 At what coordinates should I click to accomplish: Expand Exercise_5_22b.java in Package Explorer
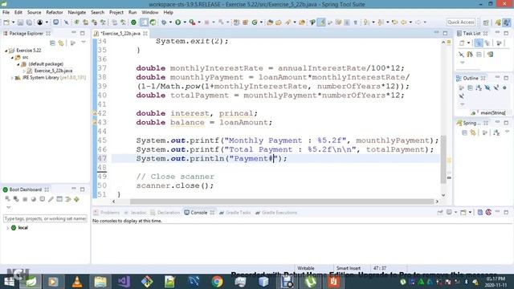click(24, 71)
